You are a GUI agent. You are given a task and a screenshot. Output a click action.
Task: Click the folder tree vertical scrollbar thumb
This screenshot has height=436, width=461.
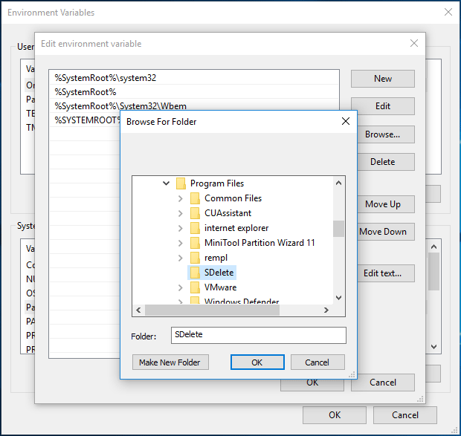coord(339,229)
